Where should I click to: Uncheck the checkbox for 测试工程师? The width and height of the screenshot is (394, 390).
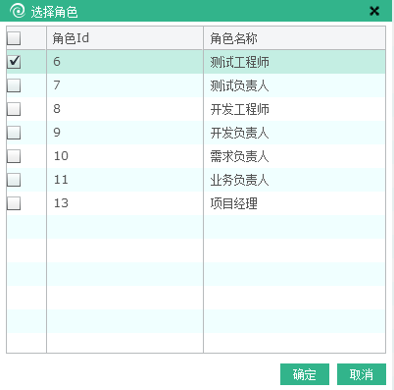14,62
